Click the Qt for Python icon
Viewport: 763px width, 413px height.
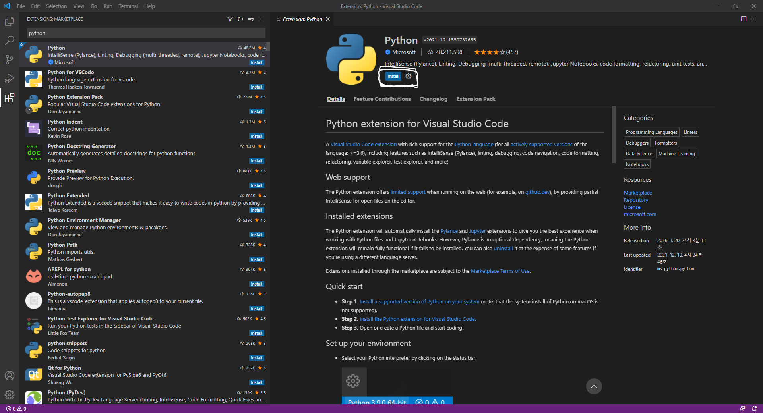pos(34,374)
